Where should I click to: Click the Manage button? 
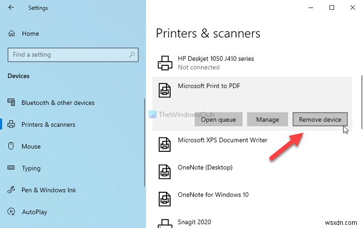point(268,119)
